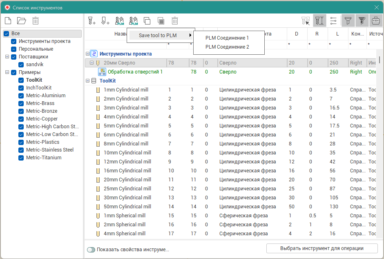Click 'Выбрать инструмент для операции' button

click(x=321, y=248)
